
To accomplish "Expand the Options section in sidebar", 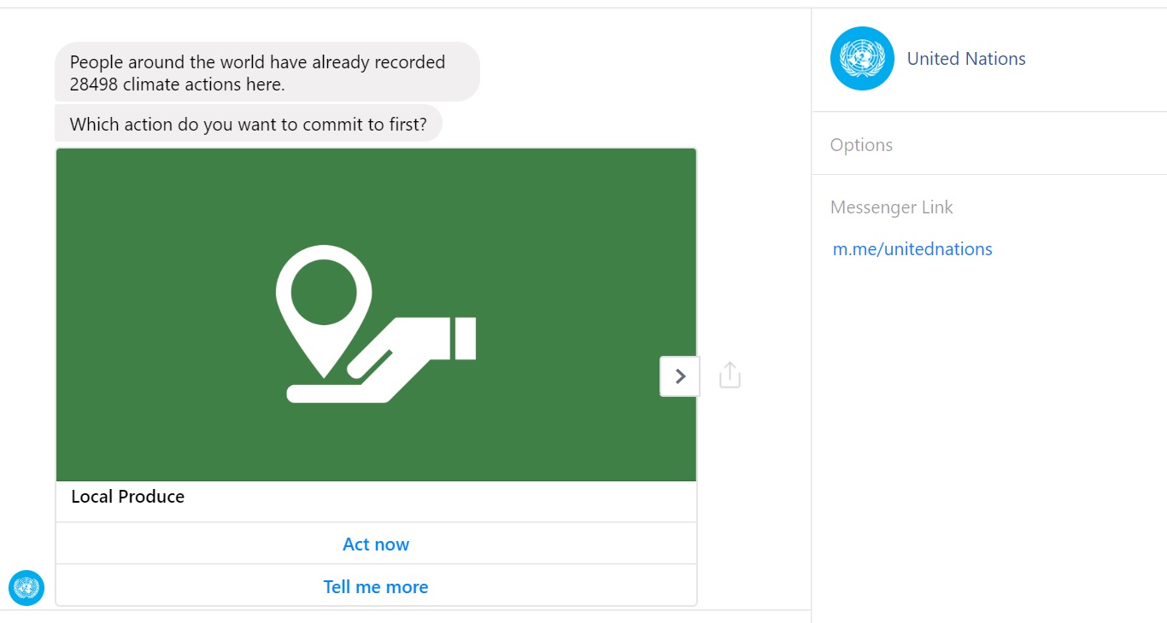I will (861, 145).
